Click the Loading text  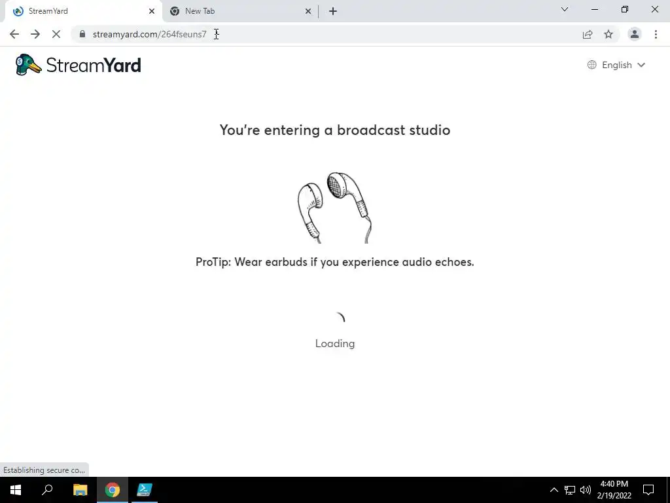click(x=334, y=343)
